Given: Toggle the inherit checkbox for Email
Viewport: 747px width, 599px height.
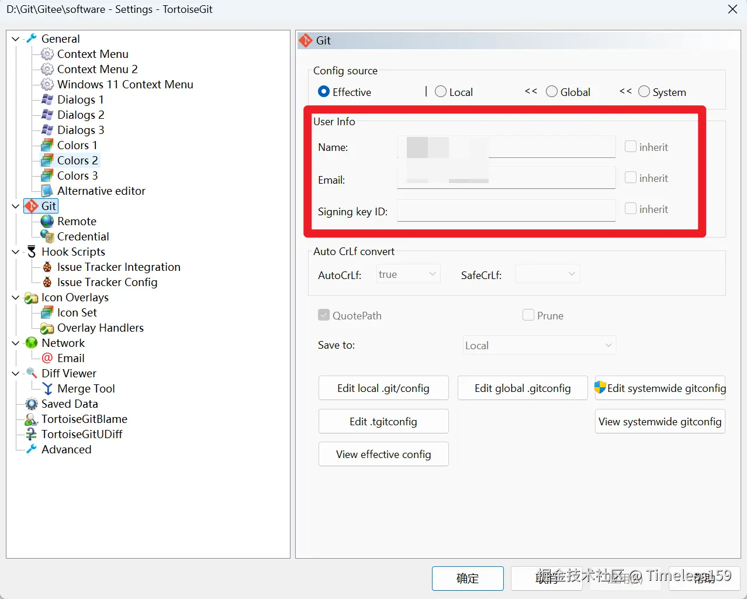Looking at the screenshot, I should (x=631, y=177).
